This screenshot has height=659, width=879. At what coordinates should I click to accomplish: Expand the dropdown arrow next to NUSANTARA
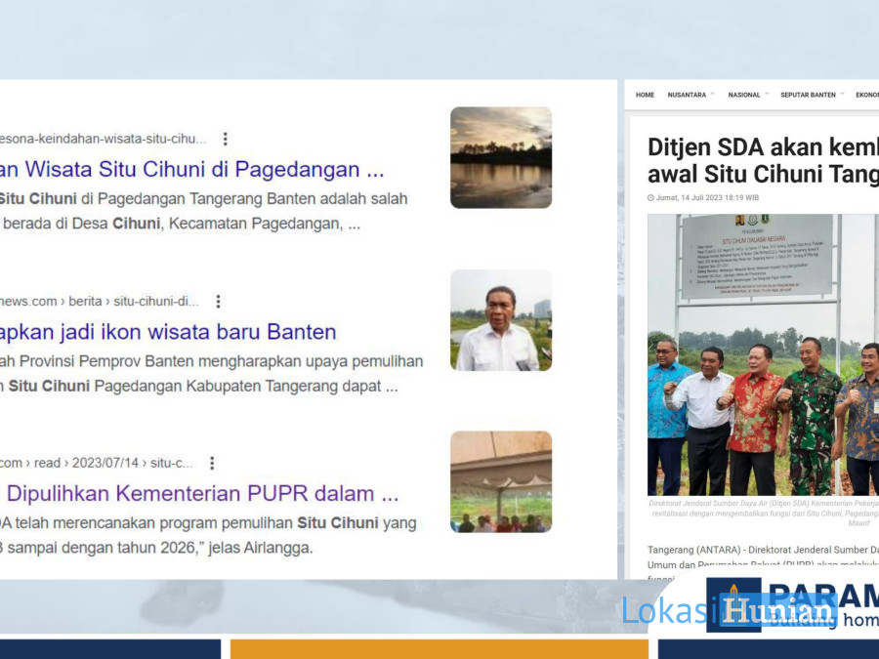click(713, 94)
